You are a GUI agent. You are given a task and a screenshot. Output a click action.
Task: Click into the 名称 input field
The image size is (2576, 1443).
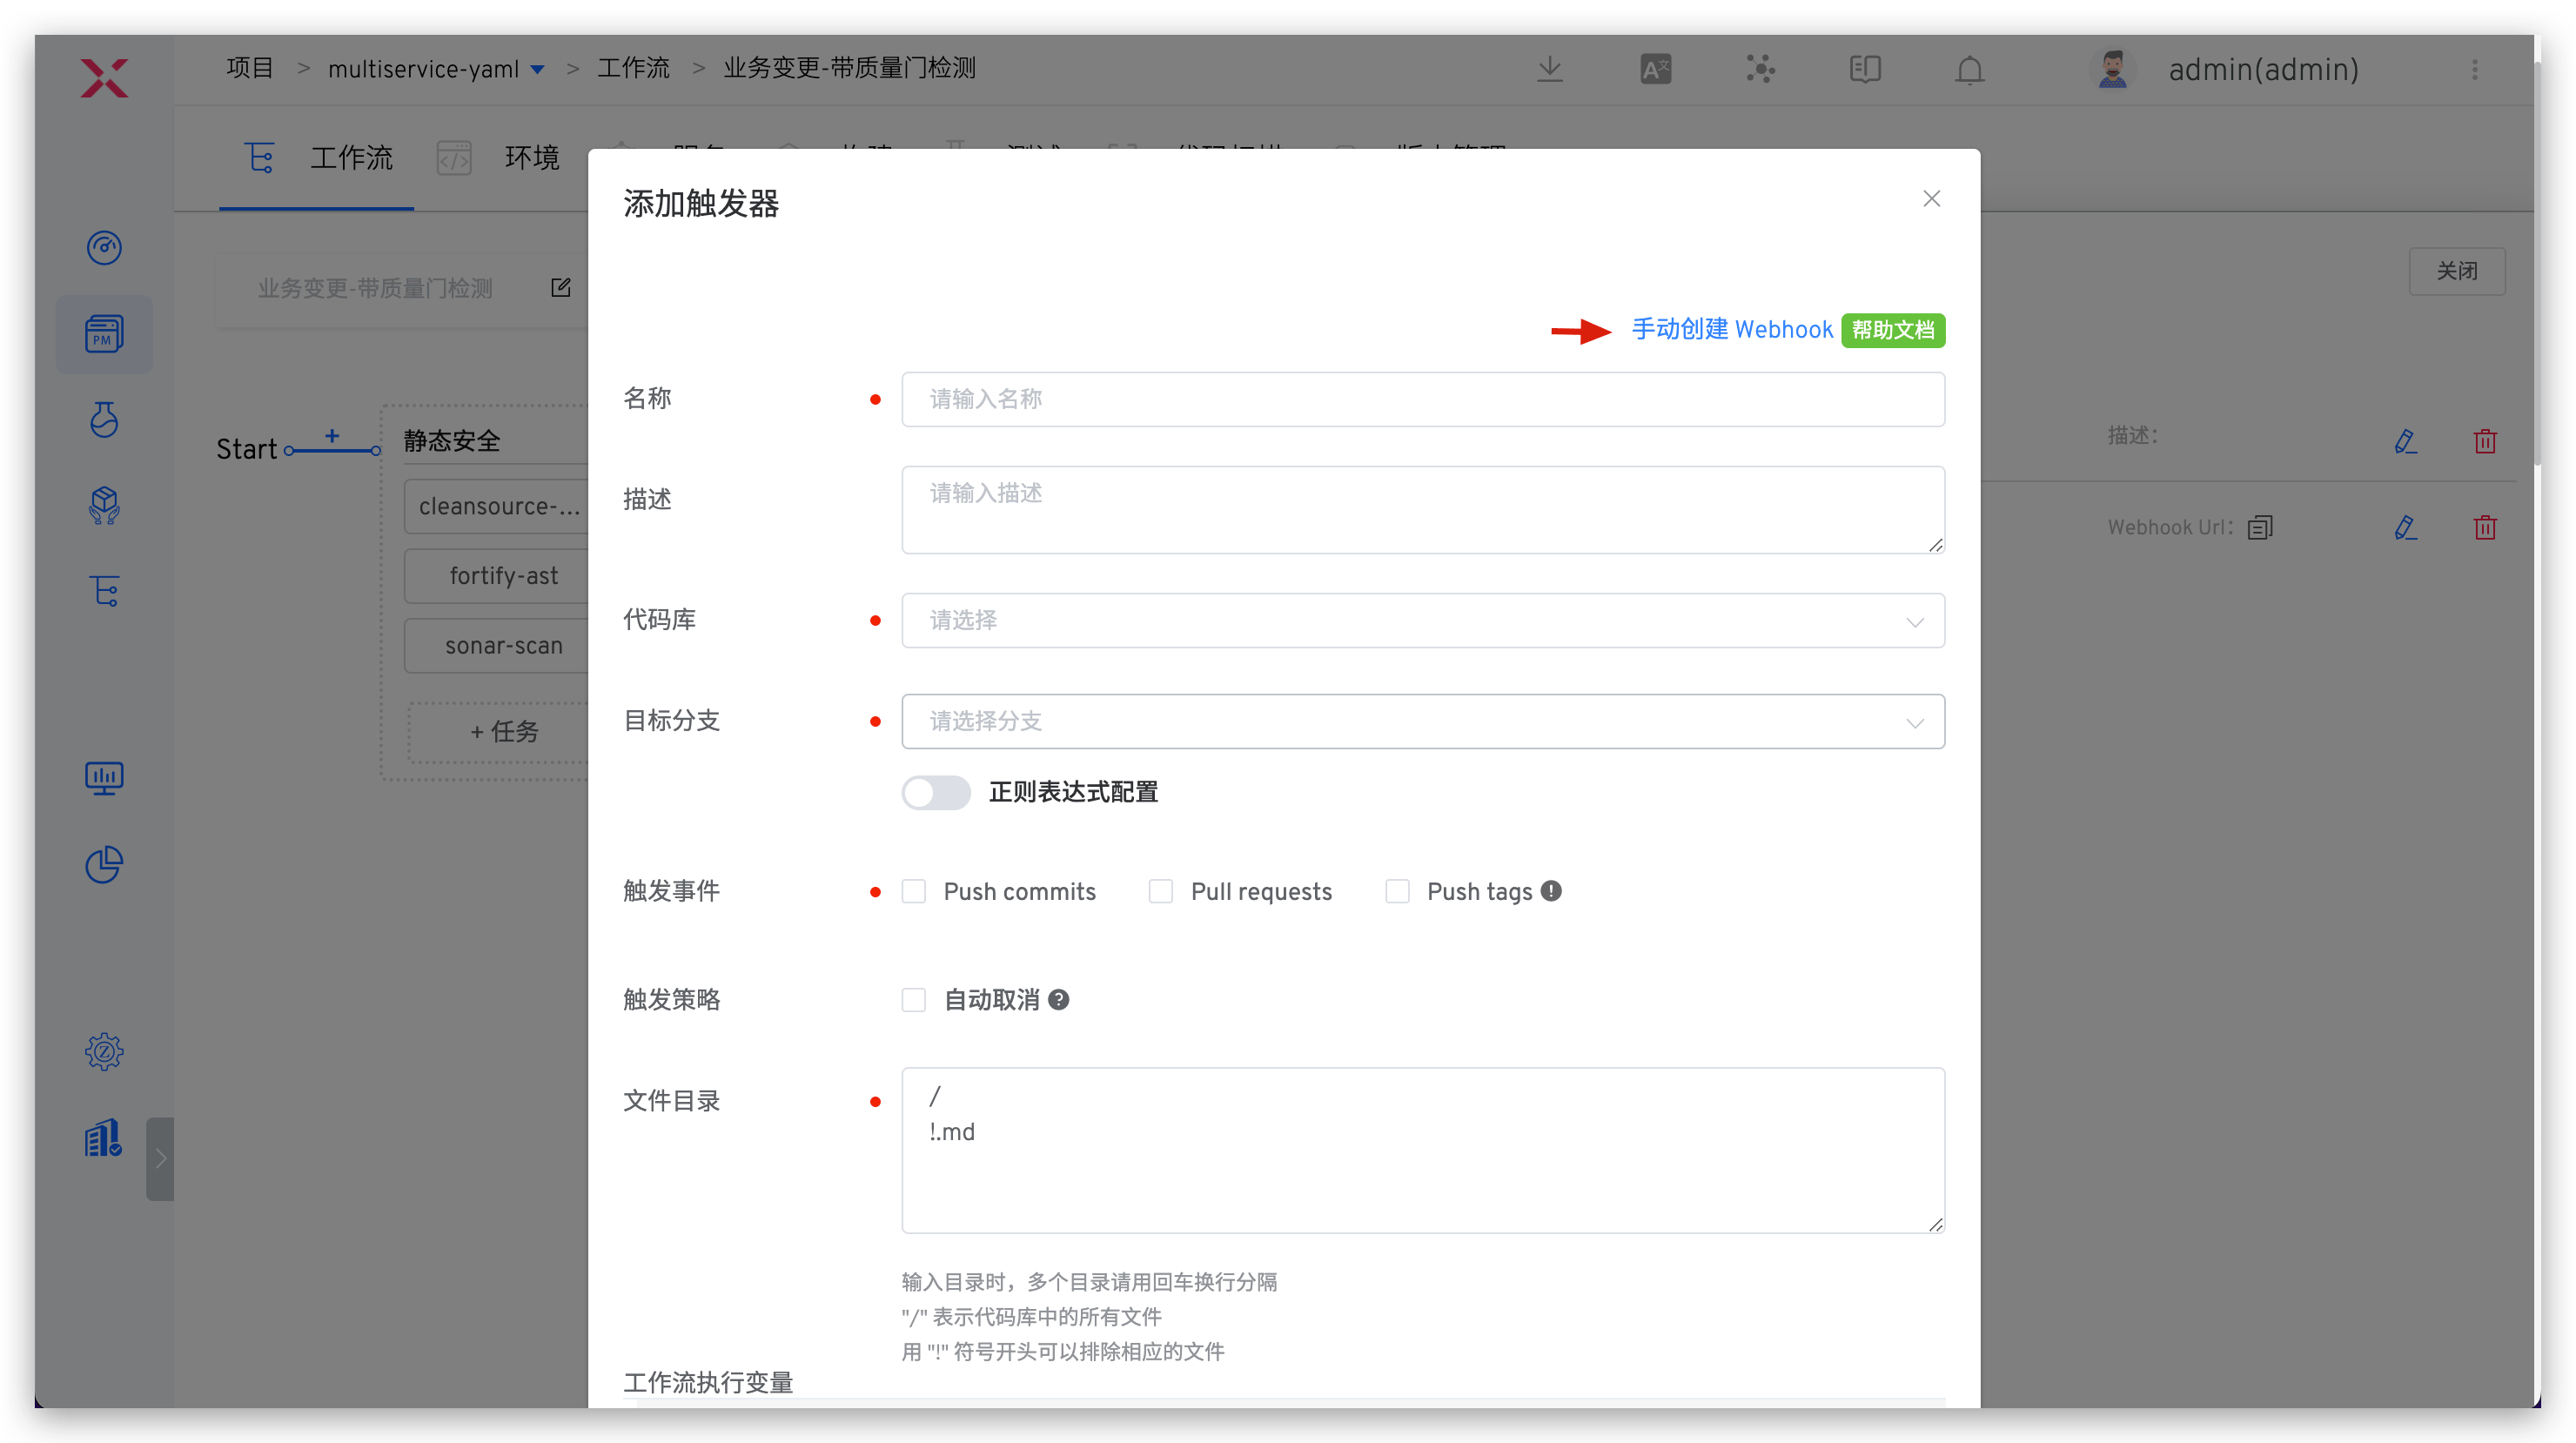1422,399
